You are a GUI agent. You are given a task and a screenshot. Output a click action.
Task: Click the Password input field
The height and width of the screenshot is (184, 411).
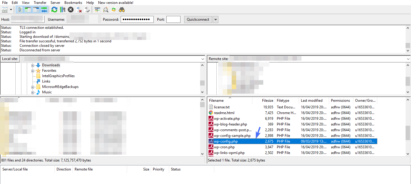pos(137,20)
